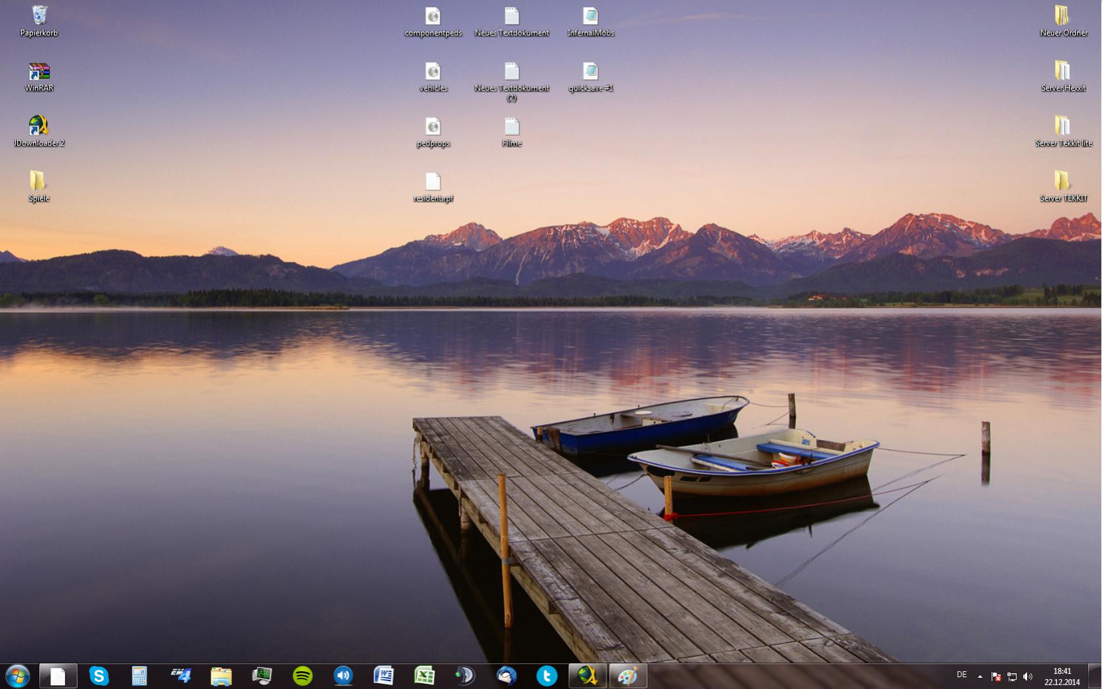Open Calculator from the taskbar
This screenshot has width=1102, height=689.
[139, 675]
